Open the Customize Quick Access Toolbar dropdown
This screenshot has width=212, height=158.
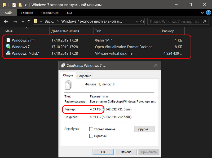click(25, 5)
